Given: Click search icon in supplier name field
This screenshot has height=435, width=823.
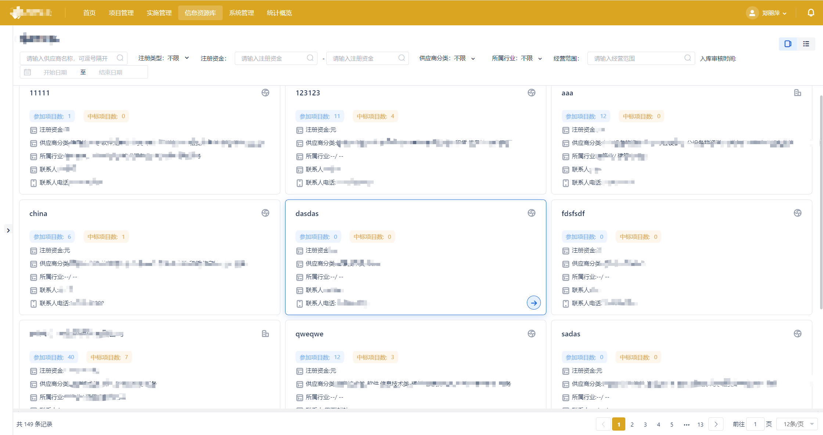Looking at the screenshot, I should click(x=120, y=58).
